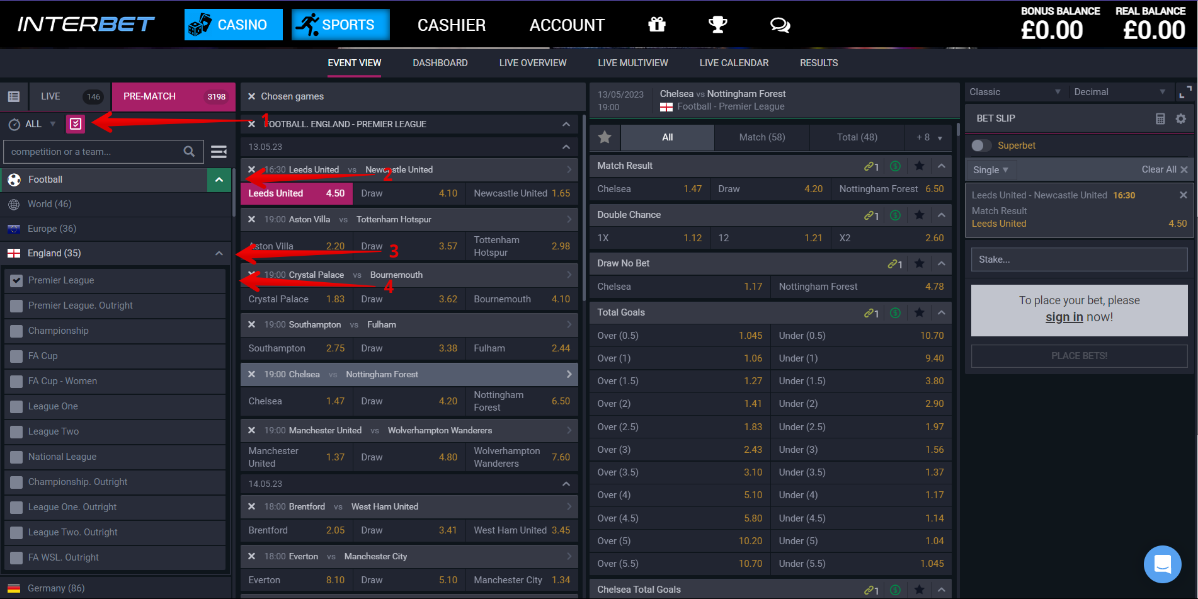This screenshot has width=1198, height=599.
Task: Remove Southampton vs Fulham from chosen games
Action: [x=251, y=324]
